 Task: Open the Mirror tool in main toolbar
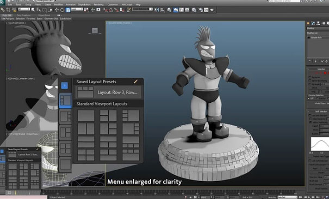click(x=157, y=10)
